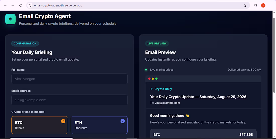276x139 pixels.
Task: Click the 'Full name' label
Action: [x=18, y=70]
